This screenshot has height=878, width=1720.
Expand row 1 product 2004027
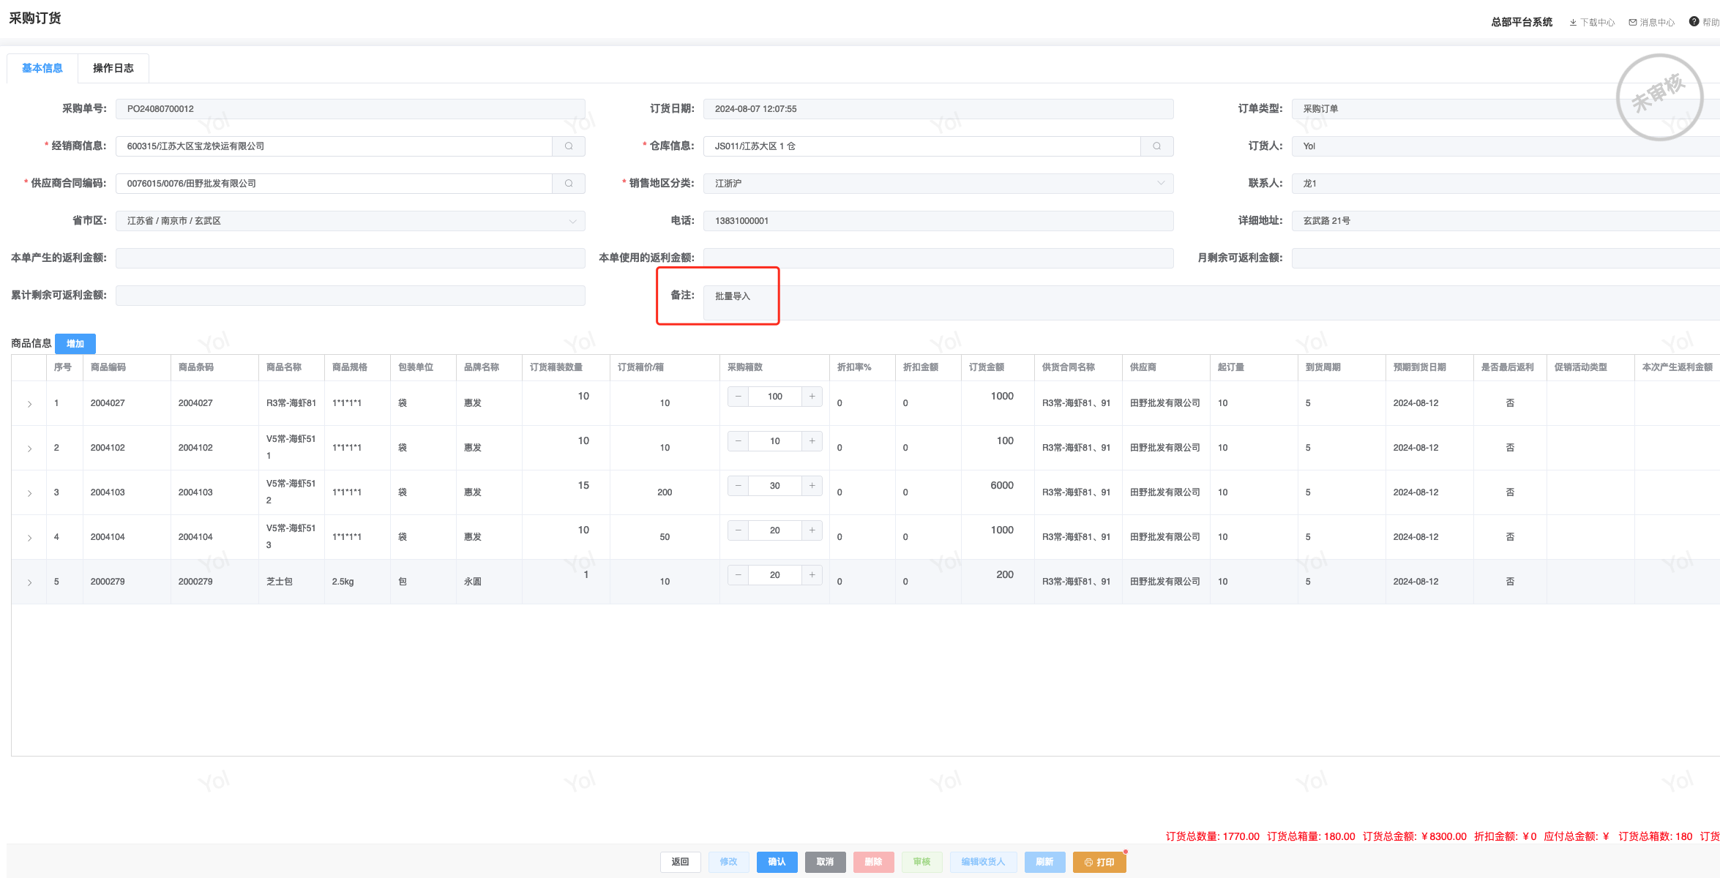point(29,404)
